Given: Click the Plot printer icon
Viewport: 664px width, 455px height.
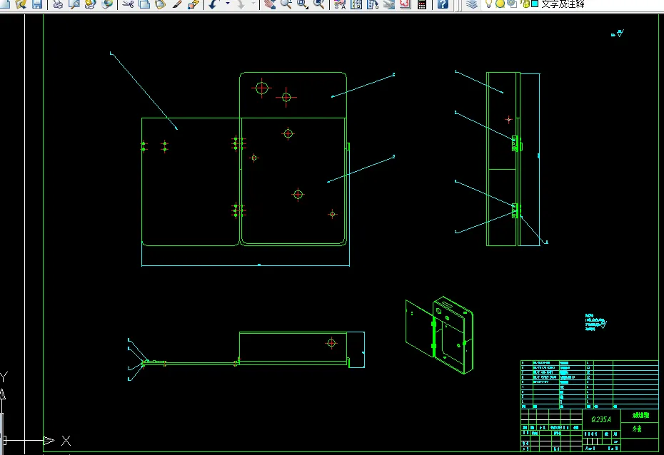Looking at the screenshot, I should (58, 4).
